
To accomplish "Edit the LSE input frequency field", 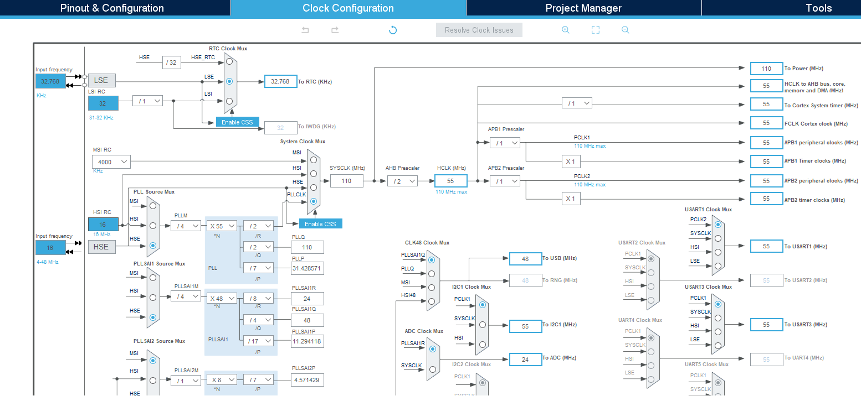I will pos(50,81).
